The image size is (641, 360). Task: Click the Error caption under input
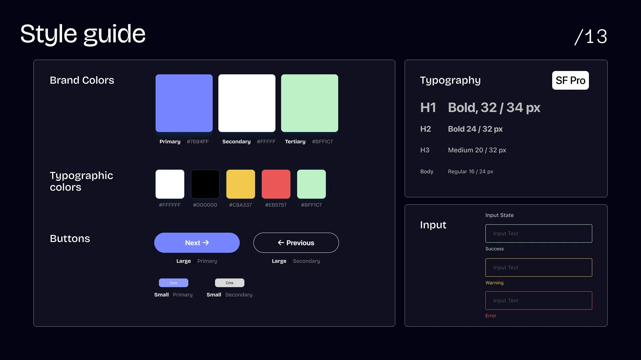[490, 316]
